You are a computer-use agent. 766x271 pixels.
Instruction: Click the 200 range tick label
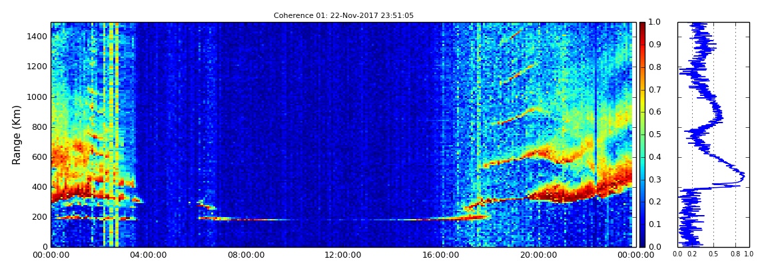(40, 217)
